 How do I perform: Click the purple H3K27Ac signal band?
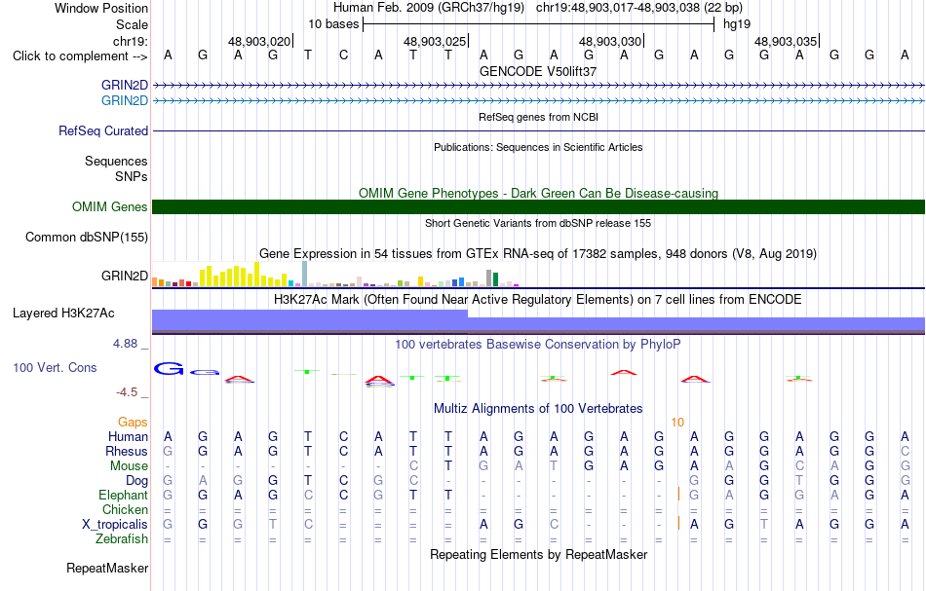[x=538, y=321]
